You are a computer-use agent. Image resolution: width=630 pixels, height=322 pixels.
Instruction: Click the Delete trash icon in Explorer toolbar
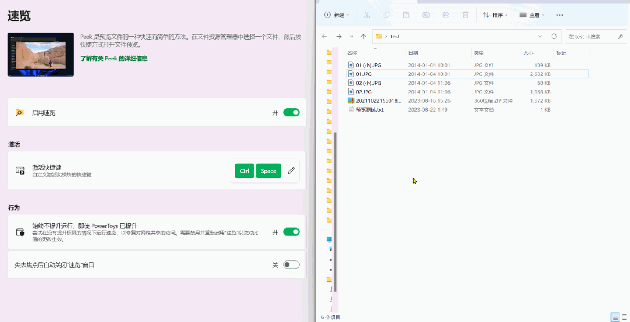click(x=465, y=15)
